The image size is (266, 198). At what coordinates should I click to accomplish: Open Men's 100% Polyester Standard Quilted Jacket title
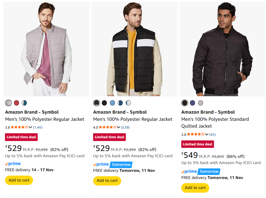215,123
